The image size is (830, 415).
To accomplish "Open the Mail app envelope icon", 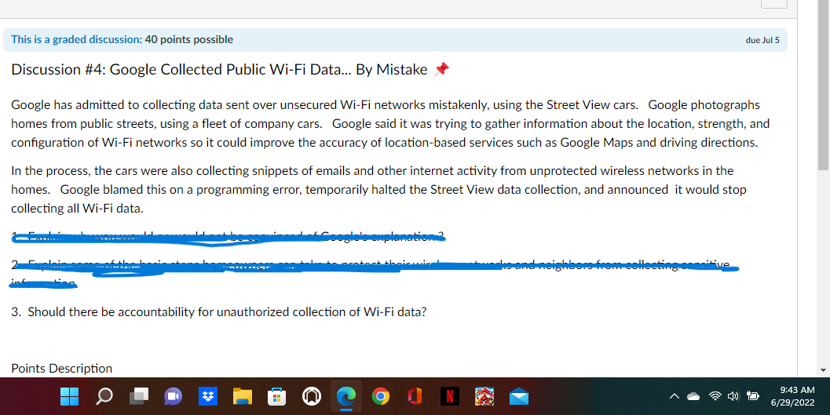I will pyautogui.click(x=519, y=396).
